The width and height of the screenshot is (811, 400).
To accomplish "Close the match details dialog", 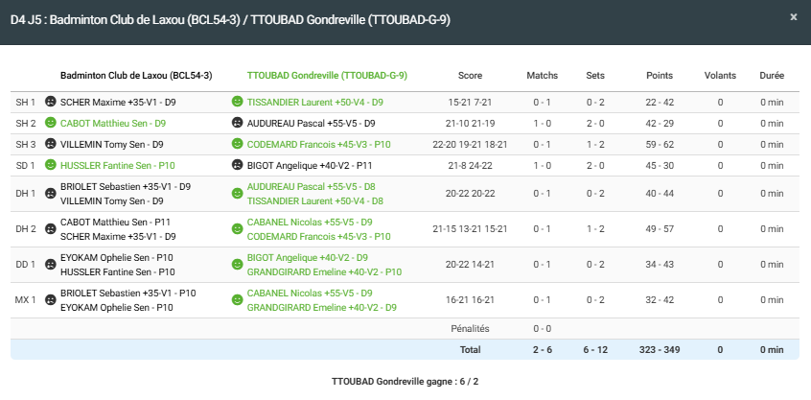I will 793,17.
